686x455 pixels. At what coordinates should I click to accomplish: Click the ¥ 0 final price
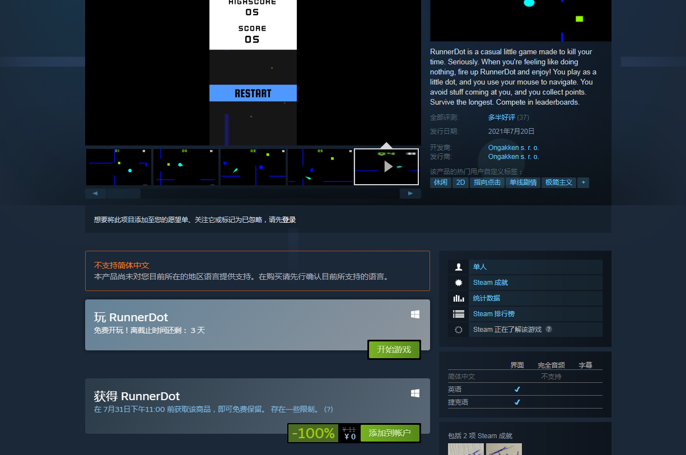tap(350, 437)
